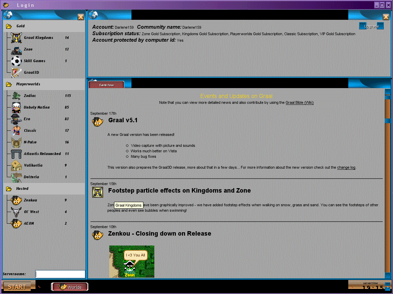The width and height of the screenshot is (393, 294).
Task: Collapse the Hosted folder group
Action: [9, 189]
